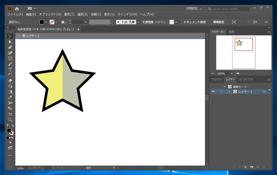Open the status bar zoom level dropdown

[x=30, y=168]
